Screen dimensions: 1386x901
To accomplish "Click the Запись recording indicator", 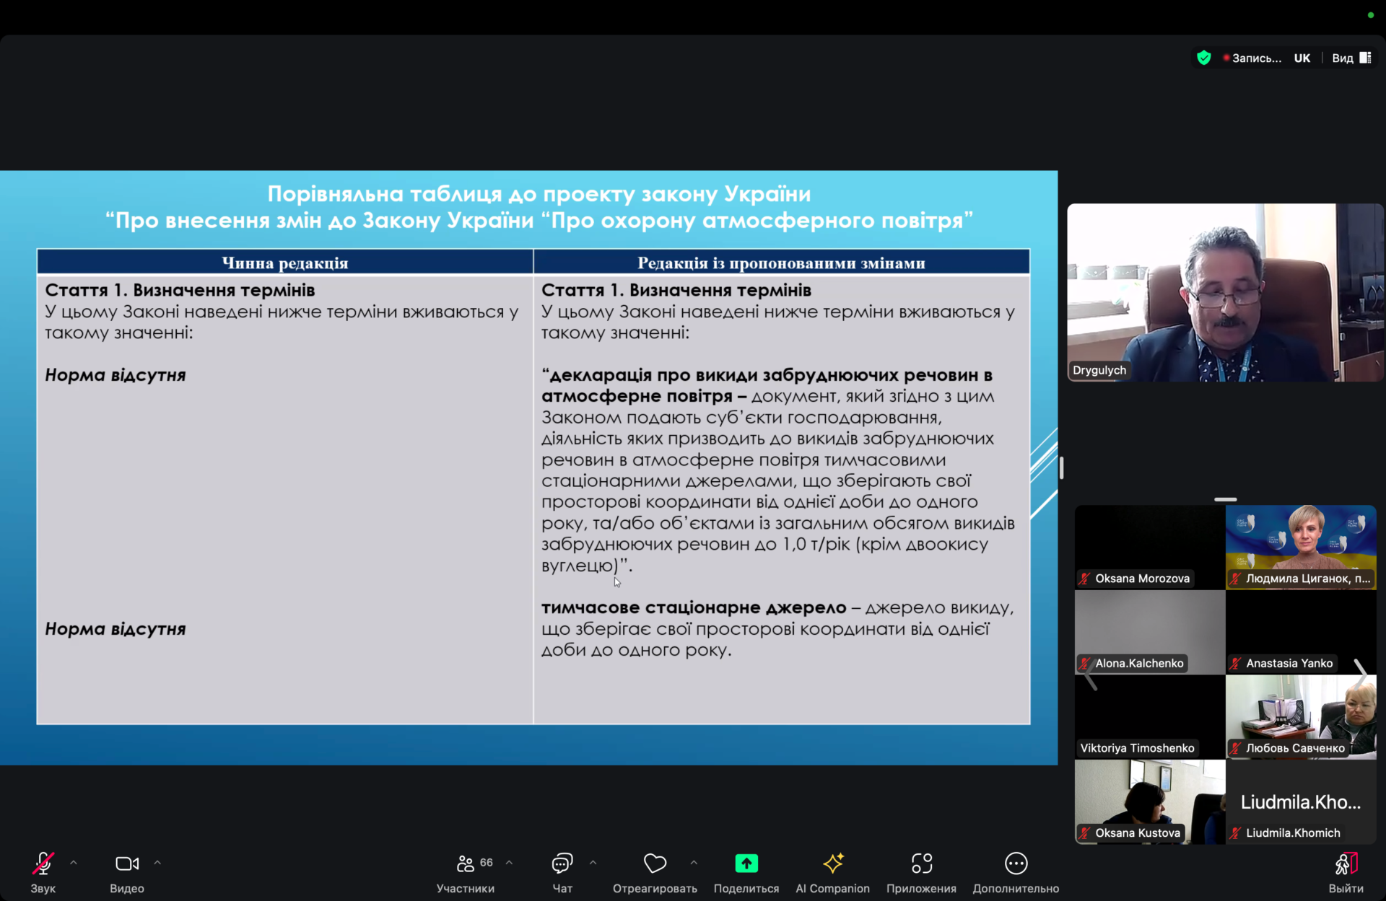I will pyautogui.click(x=1252, y=58).
